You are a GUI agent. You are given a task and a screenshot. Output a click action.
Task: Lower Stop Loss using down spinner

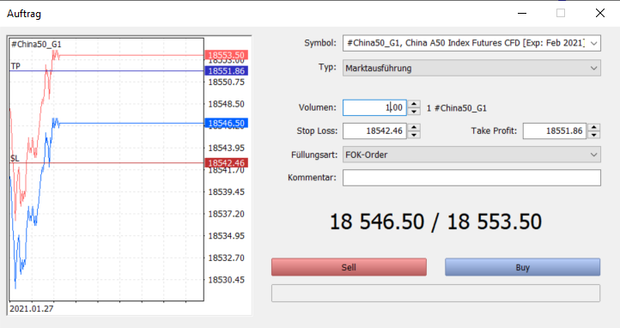click(414, 135)
